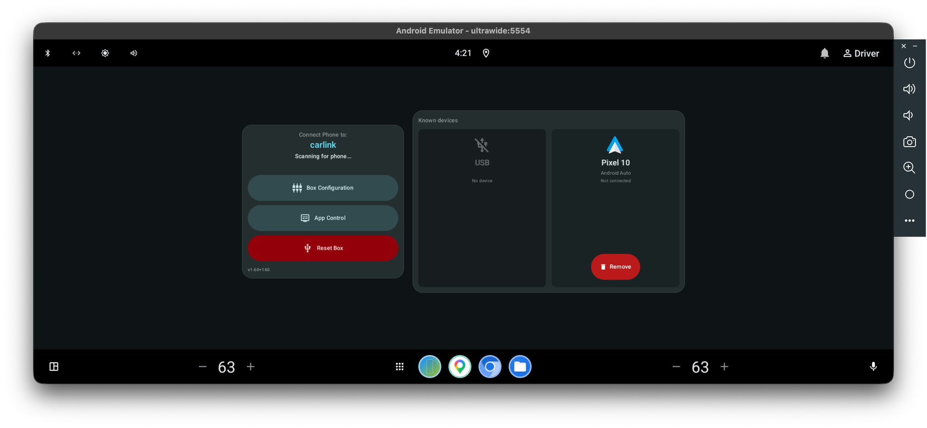
Task: Click the Known devices heading
Action: coord(438,120)
